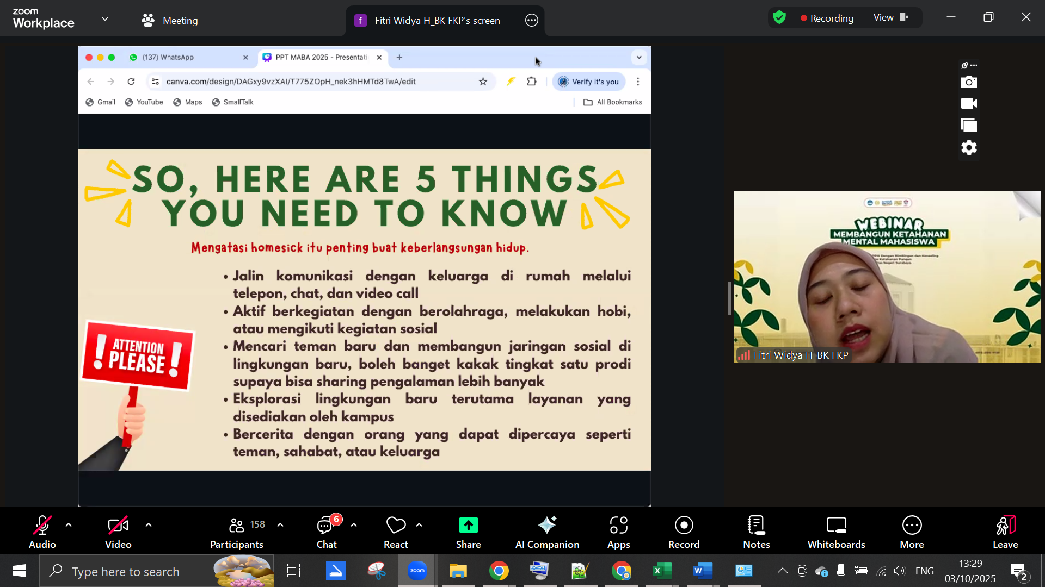Expand video options arrow next to Video
The image size is (1045, 587).
pyautogui.click(x=149, y=525)
